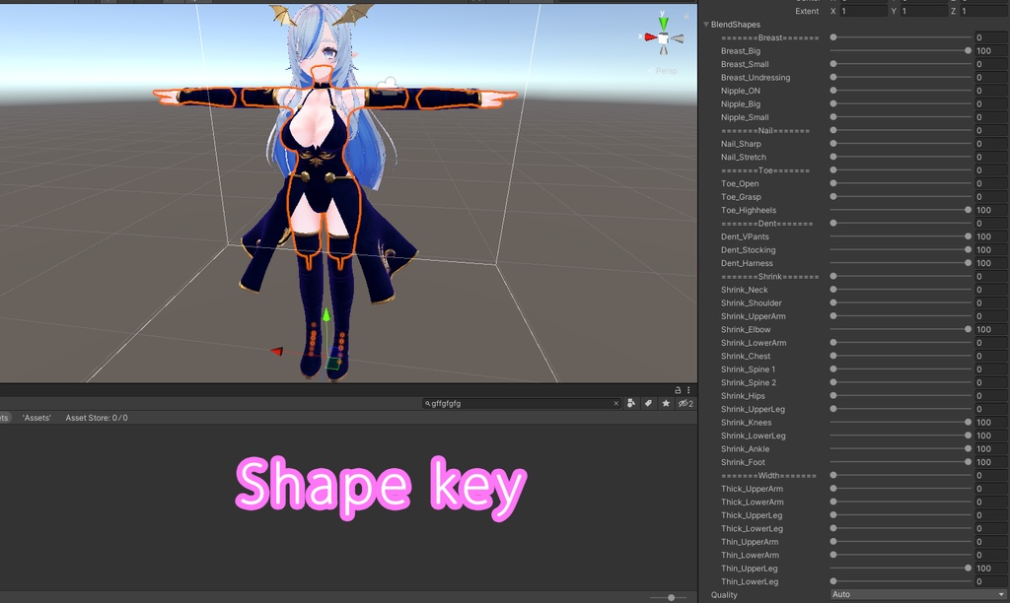Click the Thick_LowerArm label

(x=753, y=502)
